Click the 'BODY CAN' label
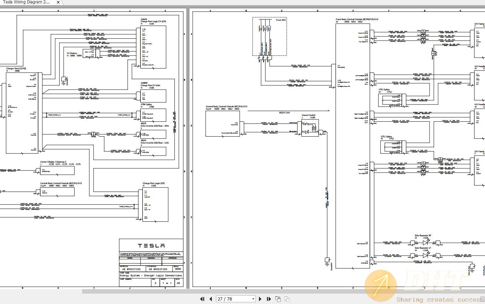This screenshot has width=485, height=304. pyautogui.click(x=284, y=113)
